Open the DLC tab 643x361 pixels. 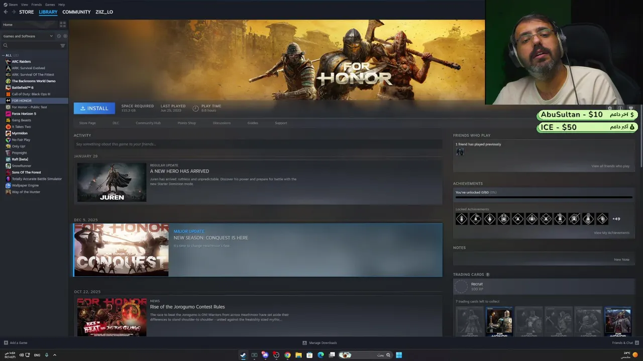point(116,123)
